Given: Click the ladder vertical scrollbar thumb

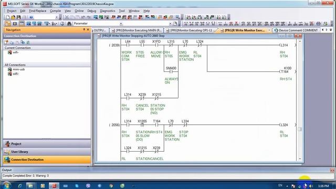Looking at the screenshot, I should coord(300,129).
